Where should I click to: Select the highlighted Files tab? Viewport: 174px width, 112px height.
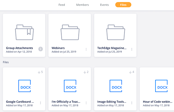tap(123, 5)
